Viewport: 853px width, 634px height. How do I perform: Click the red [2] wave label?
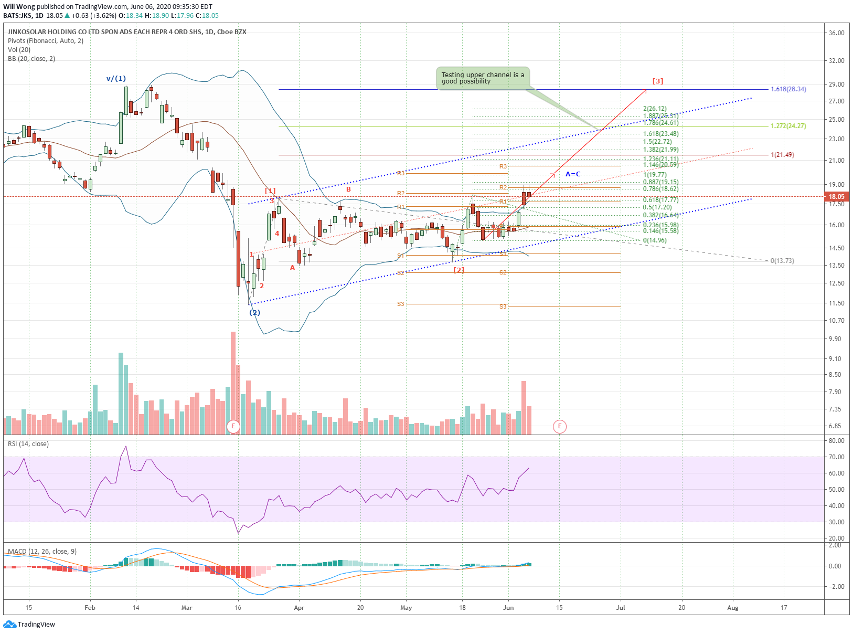tap(459, 270)
